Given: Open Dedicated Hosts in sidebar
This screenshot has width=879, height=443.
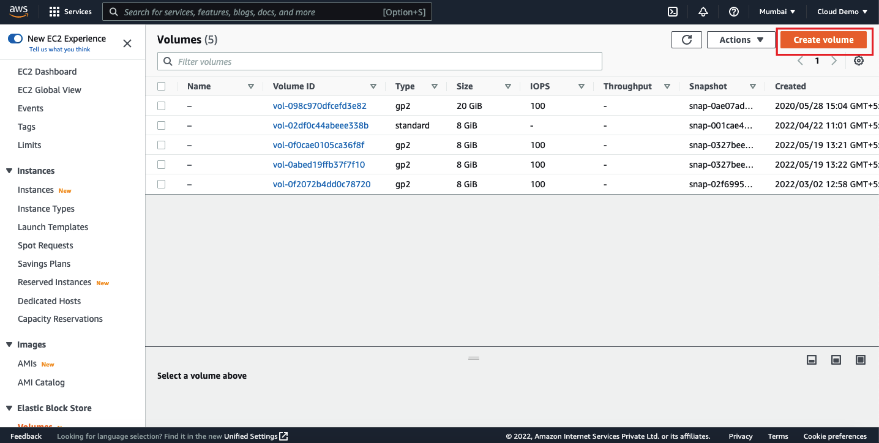Looking at the screenshot, I should pos(49,301).
